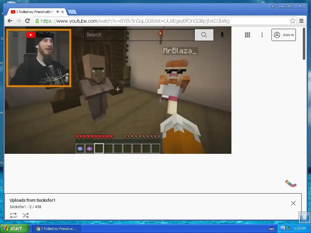This screenshot has height=233, width=311.
Task: Click the browser forward arrow
Action: tap(19, 21)
